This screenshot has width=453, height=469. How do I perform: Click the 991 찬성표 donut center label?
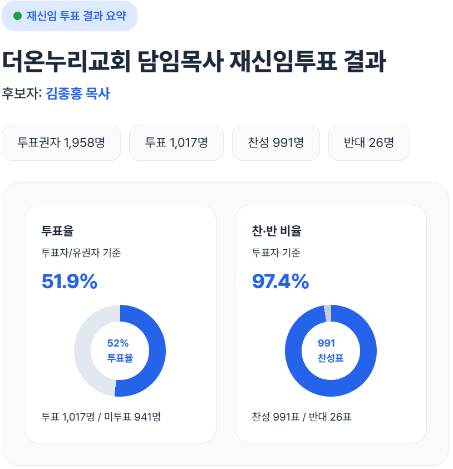331,350
